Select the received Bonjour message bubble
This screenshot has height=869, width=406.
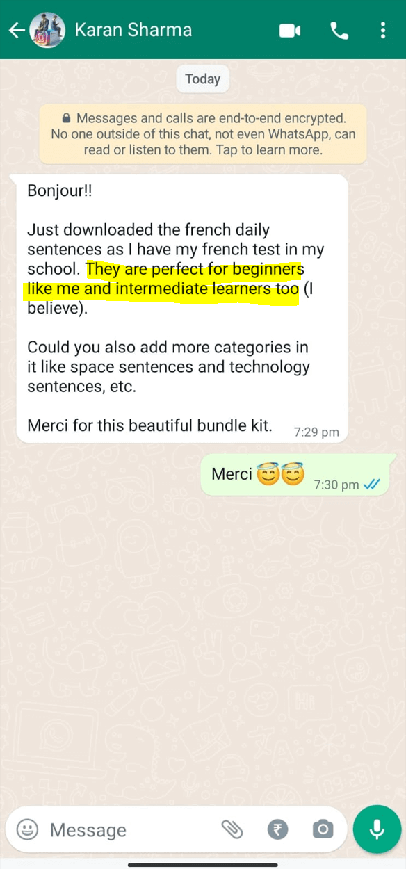(182, 309)
